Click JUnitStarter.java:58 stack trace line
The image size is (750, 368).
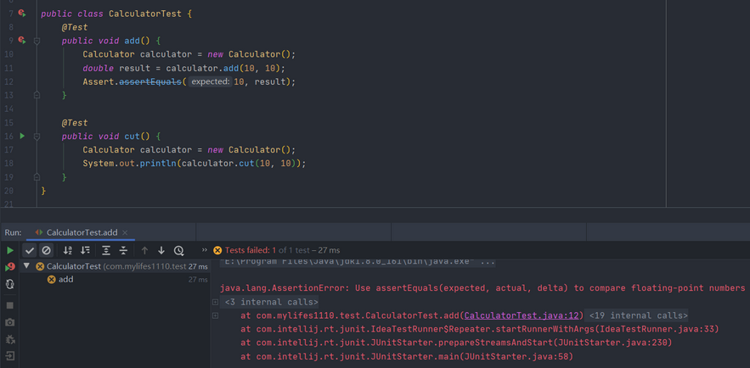click(407, 356)
